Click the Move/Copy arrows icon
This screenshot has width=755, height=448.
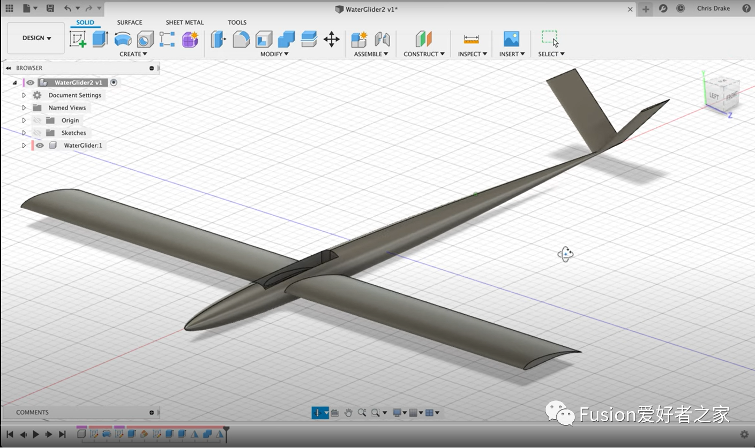[x=332, y=39]
